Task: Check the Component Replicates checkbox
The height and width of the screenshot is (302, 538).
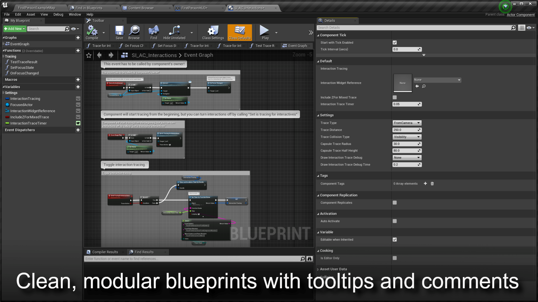Action: (395, 202)
